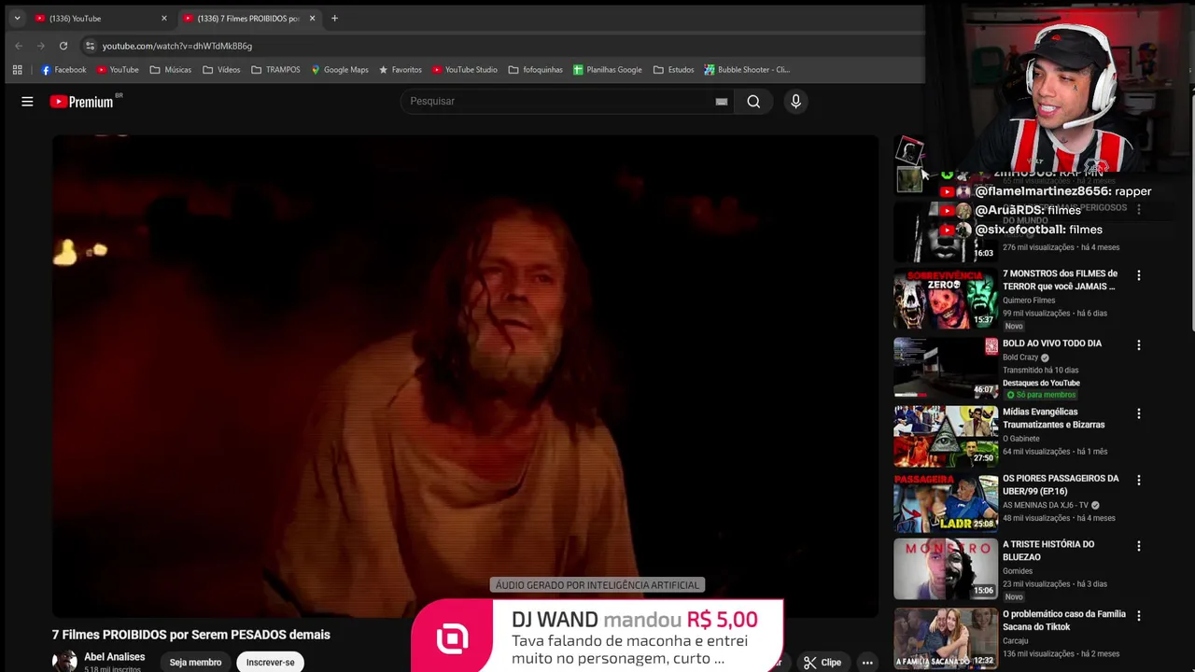Open Planilhas Google bookmark
This screenshot has width=1195, height=672.
607,70
